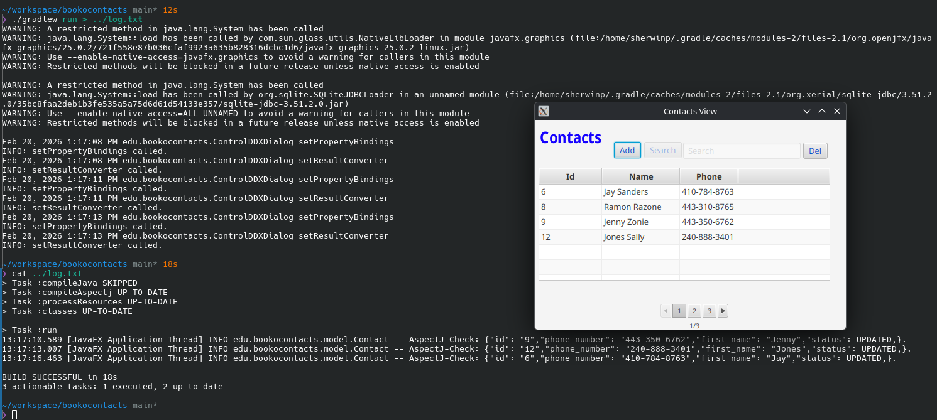
Task: Click the '> Task :run' terminal line
Action: (x=30, y=330)
